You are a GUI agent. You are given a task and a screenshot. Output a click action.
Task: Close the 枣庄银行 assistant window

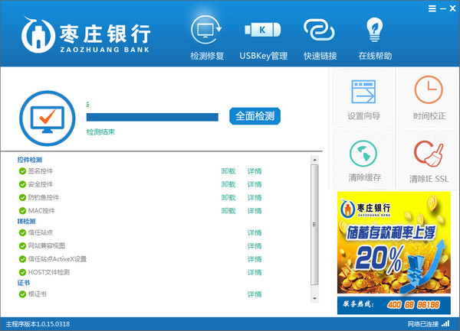(452, 8)
